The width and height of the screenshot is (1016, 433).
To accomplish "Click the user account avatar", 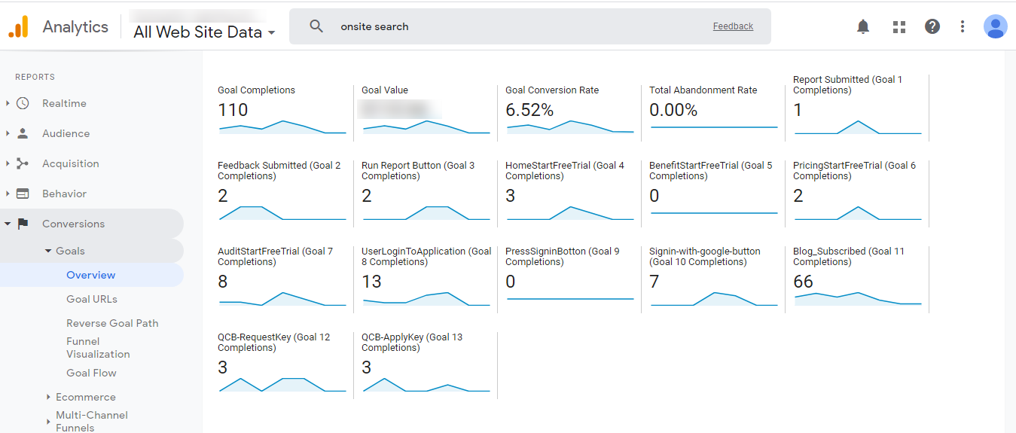I will tap(995, 26).
